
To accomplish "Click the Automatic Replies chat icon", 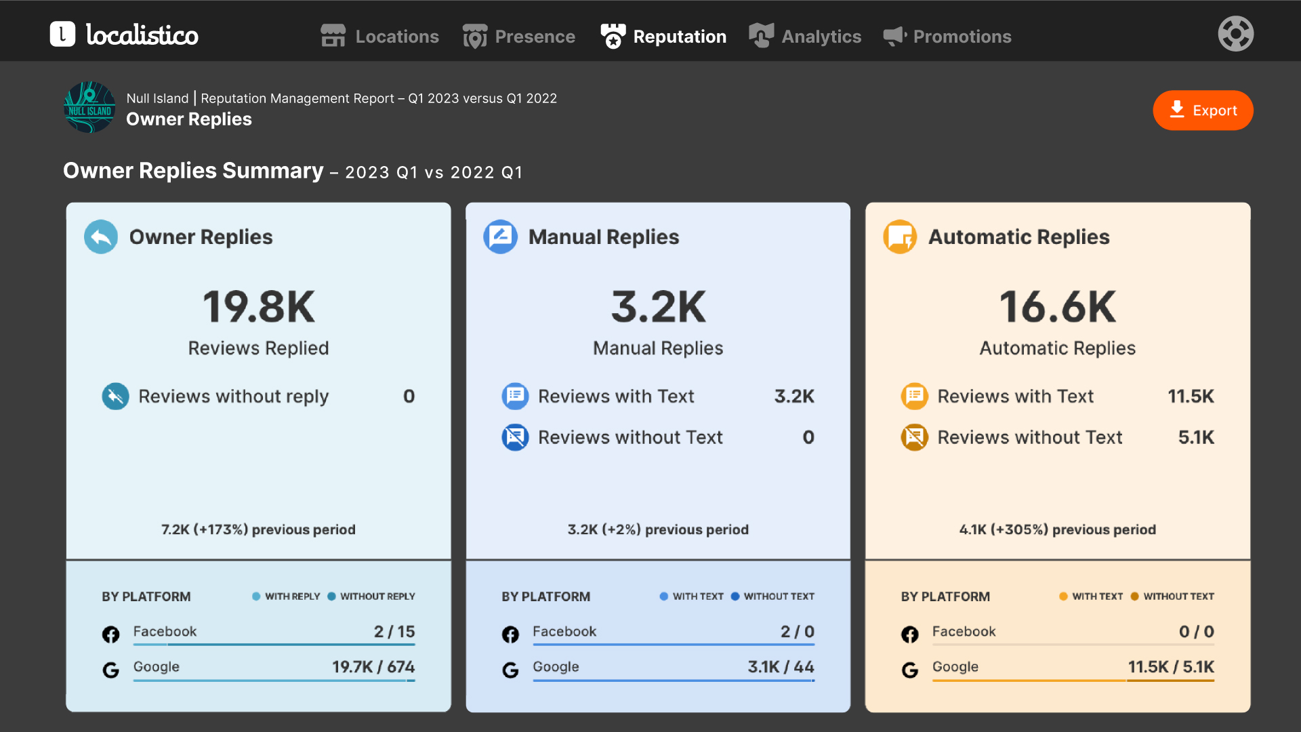I will pyautogui.click(x=900, y=237).
